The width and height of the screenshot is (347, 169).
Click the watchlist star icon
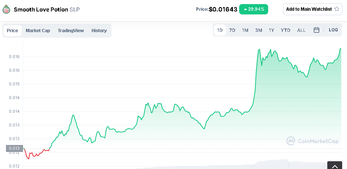click(337, 9)
